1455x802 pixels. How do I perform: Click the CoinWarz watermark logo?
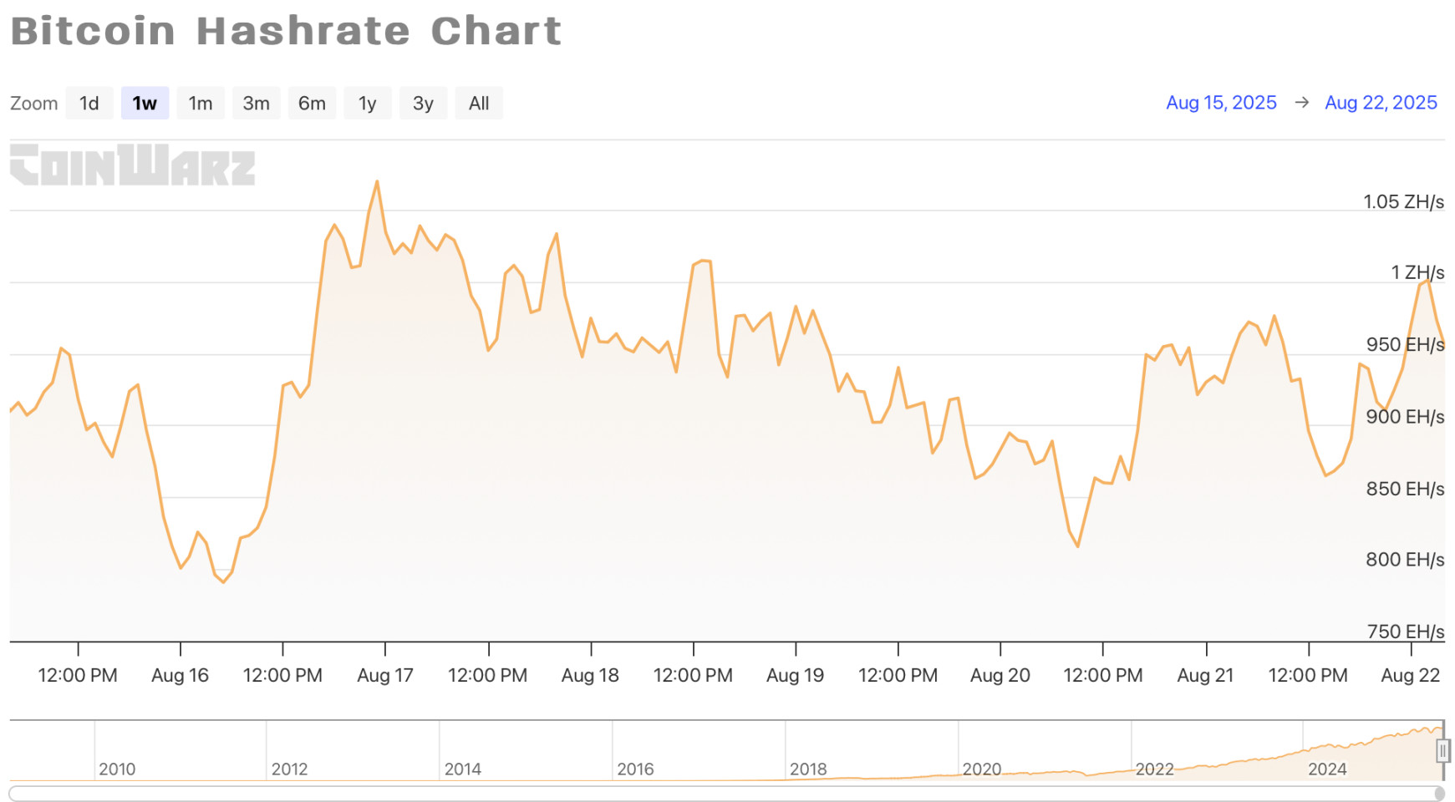pyautogui.click(x=132, y=165)
